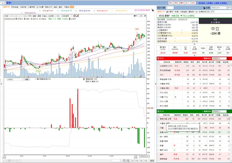This screenshot has height=163, width=232.
Task: Click the 顯示 bar count field showing 129
Action: [141, 16]
